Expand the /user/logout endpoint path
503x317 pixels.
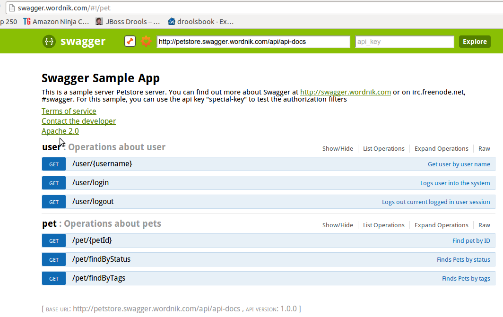[93, 202]
